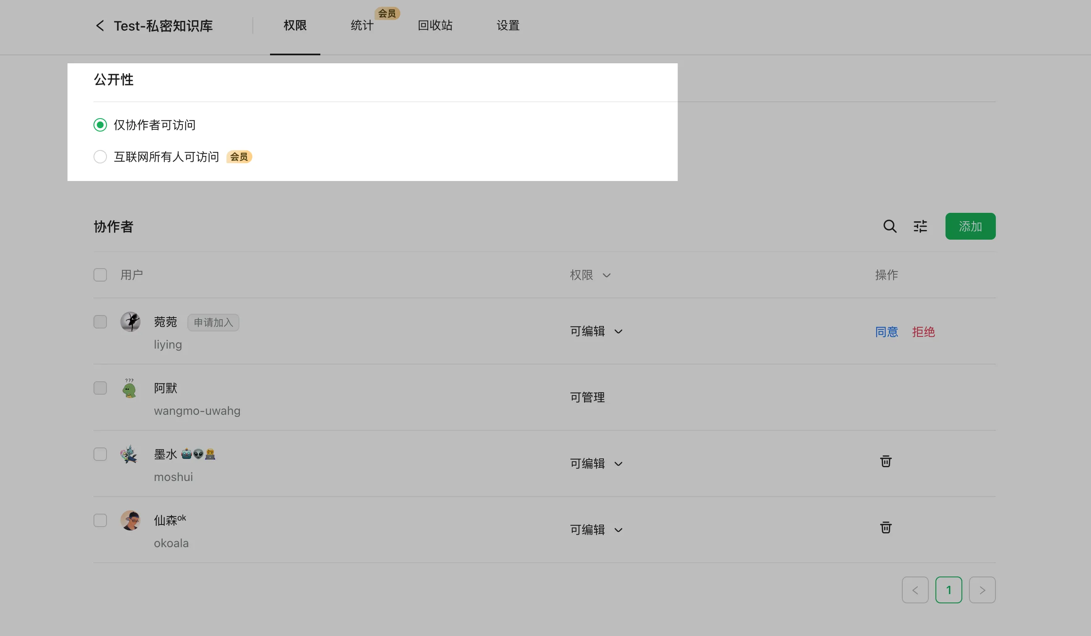
Task: Expand 苑苑's 可编辑 permission dropdown
Action: [x=596, y=331]
